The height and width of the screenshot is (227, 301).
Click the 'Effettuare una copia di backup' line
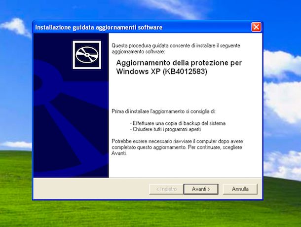178,123
